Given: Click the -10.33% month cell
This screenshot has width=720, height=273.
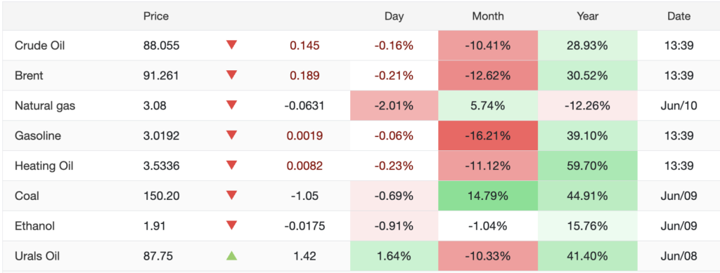Looking at the screenshot, I should pos(488,256).
